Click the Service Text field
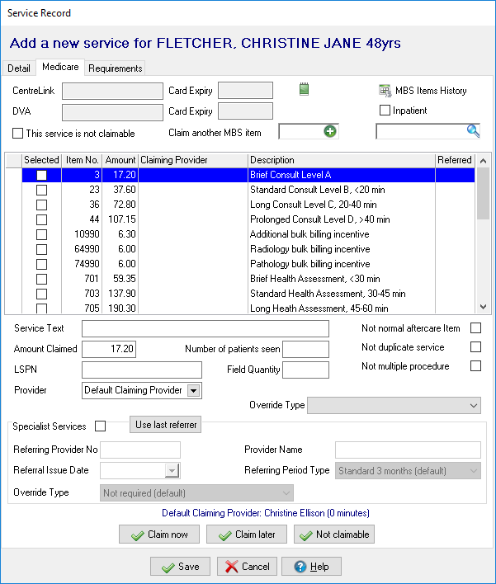 pyautogui.click(x=205, y=329)
